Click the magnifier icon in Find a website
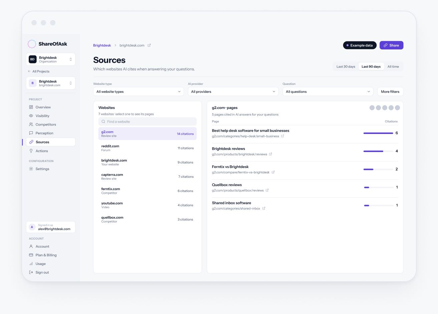Image resolution: width=438 pixels, height=314 pixels. (x=103, y=122)
